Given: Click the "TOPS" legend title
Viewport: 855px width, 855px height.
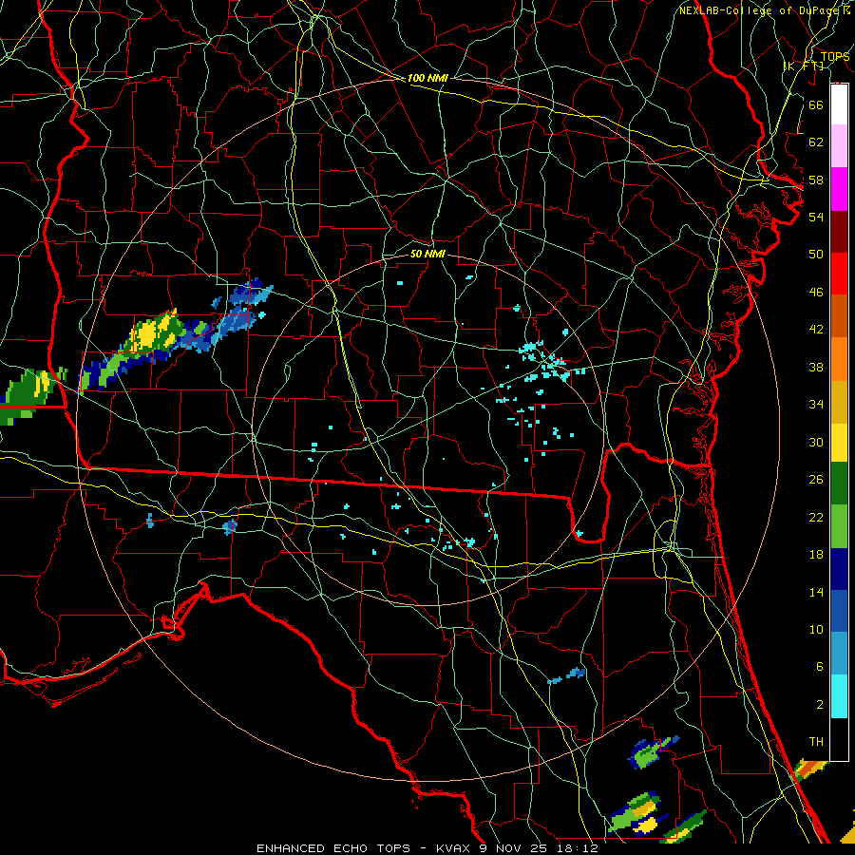Looking at the screenshot, I should tap(835, 57).
